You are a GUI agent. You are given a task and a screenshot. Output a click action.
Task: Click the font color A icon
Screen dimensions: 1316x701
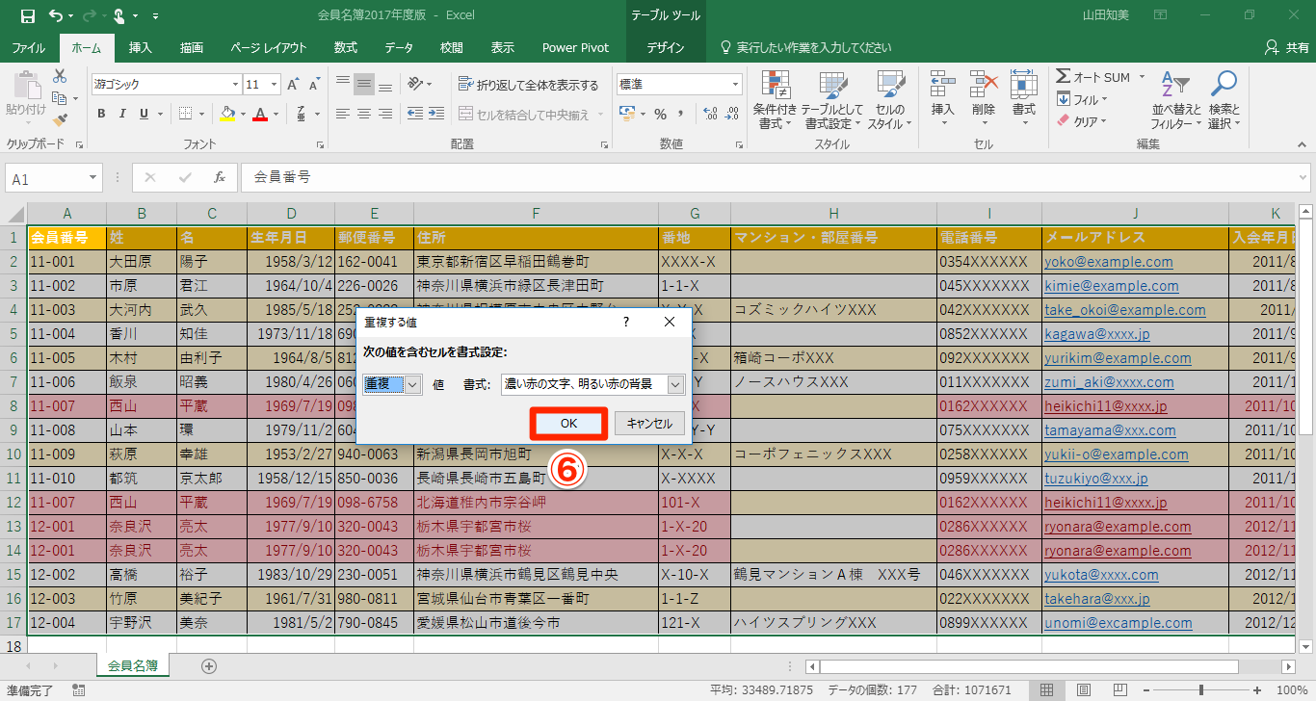(x=259, y=114)
